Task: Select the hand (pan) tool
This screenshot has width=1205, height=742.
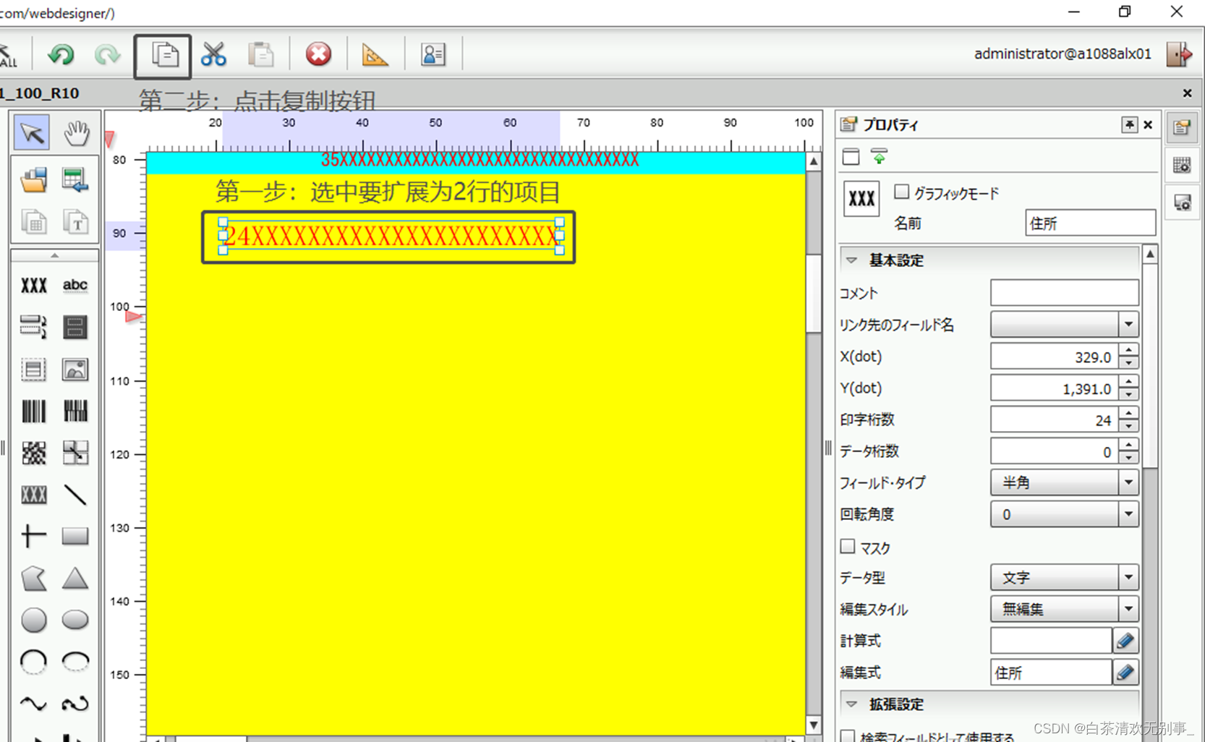Action: 76,132
